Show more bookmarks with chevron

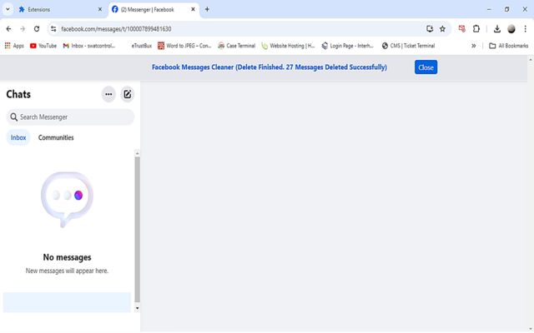click(x=473, y=46)
